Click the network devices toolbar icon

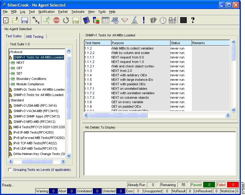pos(173,20)
